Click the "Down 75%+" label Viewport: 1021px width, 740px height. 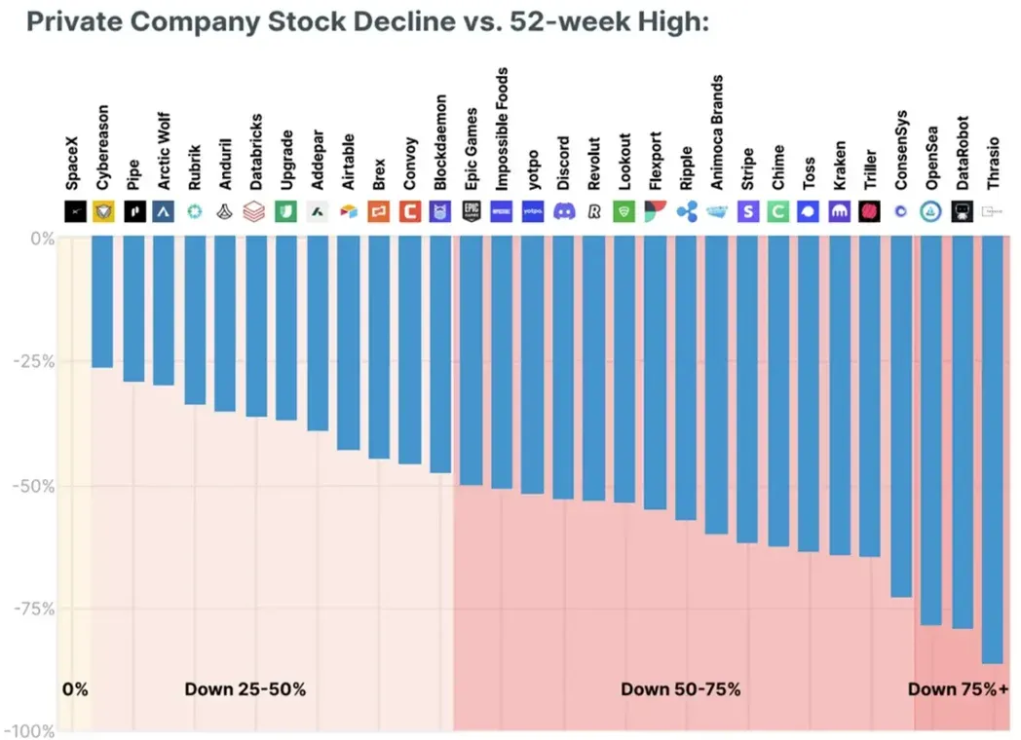(958, 689)
